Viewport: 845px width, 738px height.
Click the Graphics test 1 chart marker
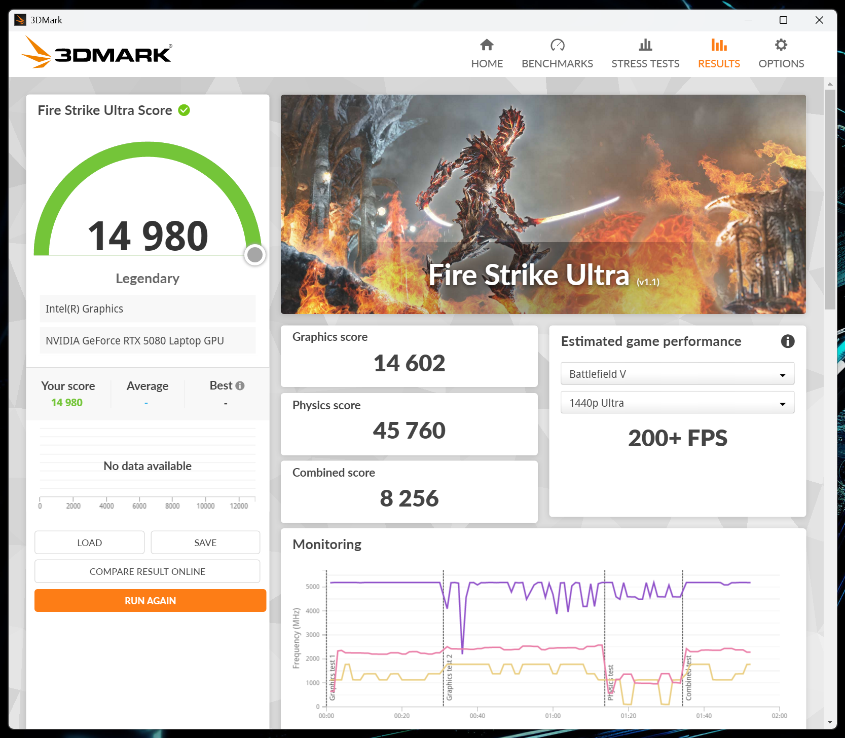[x=333, y=677]
